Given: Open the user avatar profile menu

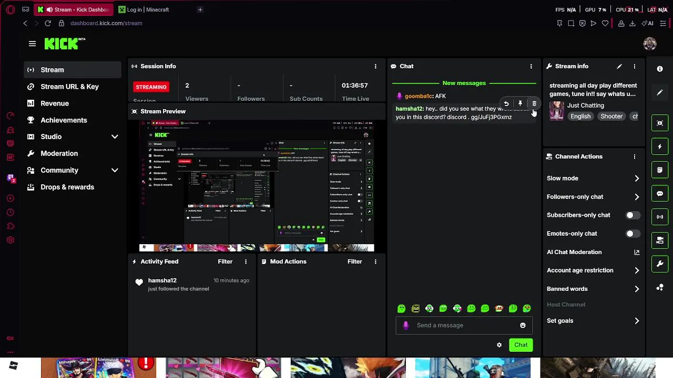Looking at the screenshot, I should 650,44.
